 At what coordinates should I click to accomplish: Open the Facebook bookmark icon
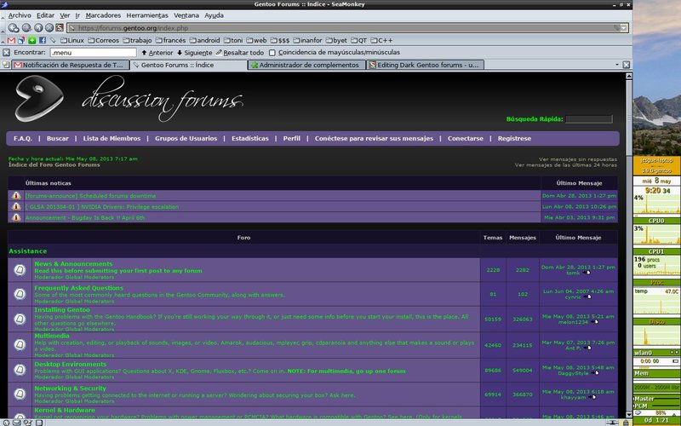(42, 40)
